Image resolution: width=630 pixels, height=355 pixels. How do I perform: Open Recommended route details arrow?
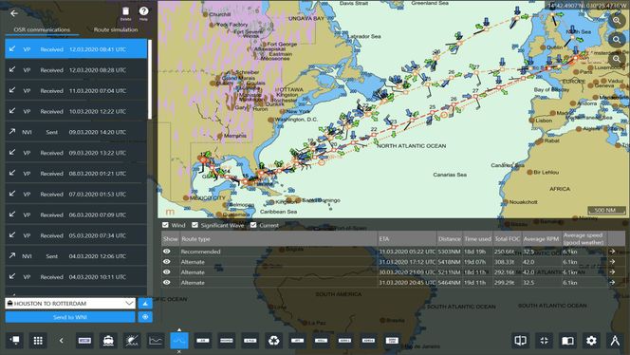pos(612,252)
